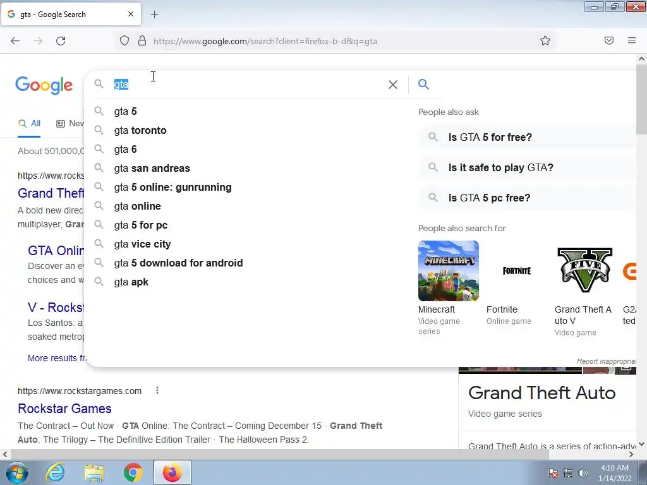Select the All search tab

(29, 123)
